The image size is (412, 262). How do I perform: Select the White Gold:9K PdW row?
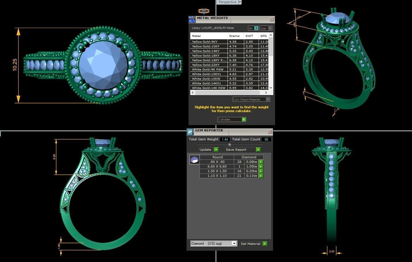pos(229,69)
